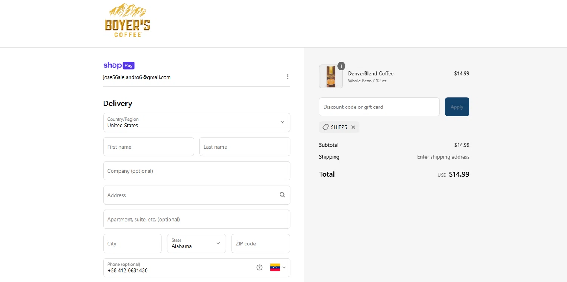Click the bold Total amount $14.99

coord(459,174)
